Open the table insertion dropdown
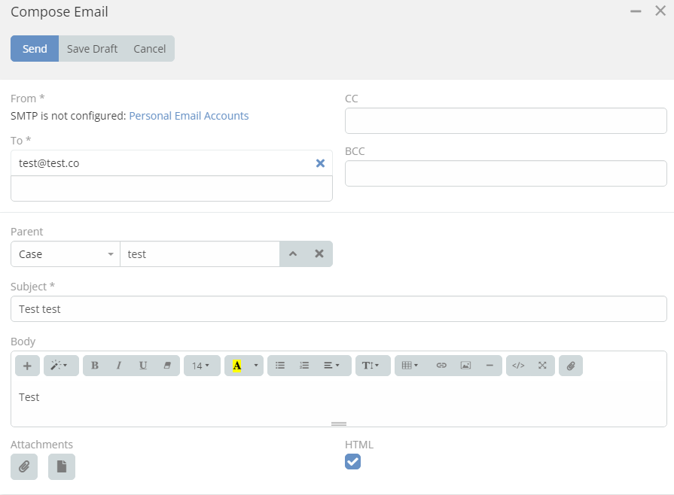 410,366
